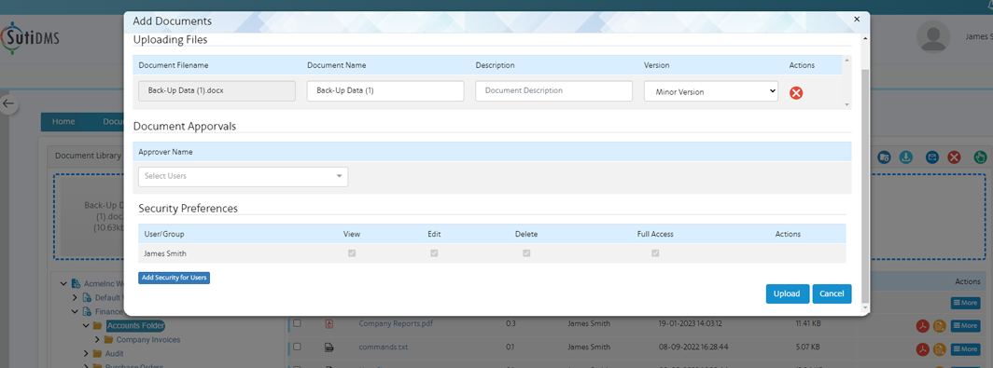Click the Accounts Folder folder icon
The height and width of the screenshot is (368, 993).
pos(97,326)
